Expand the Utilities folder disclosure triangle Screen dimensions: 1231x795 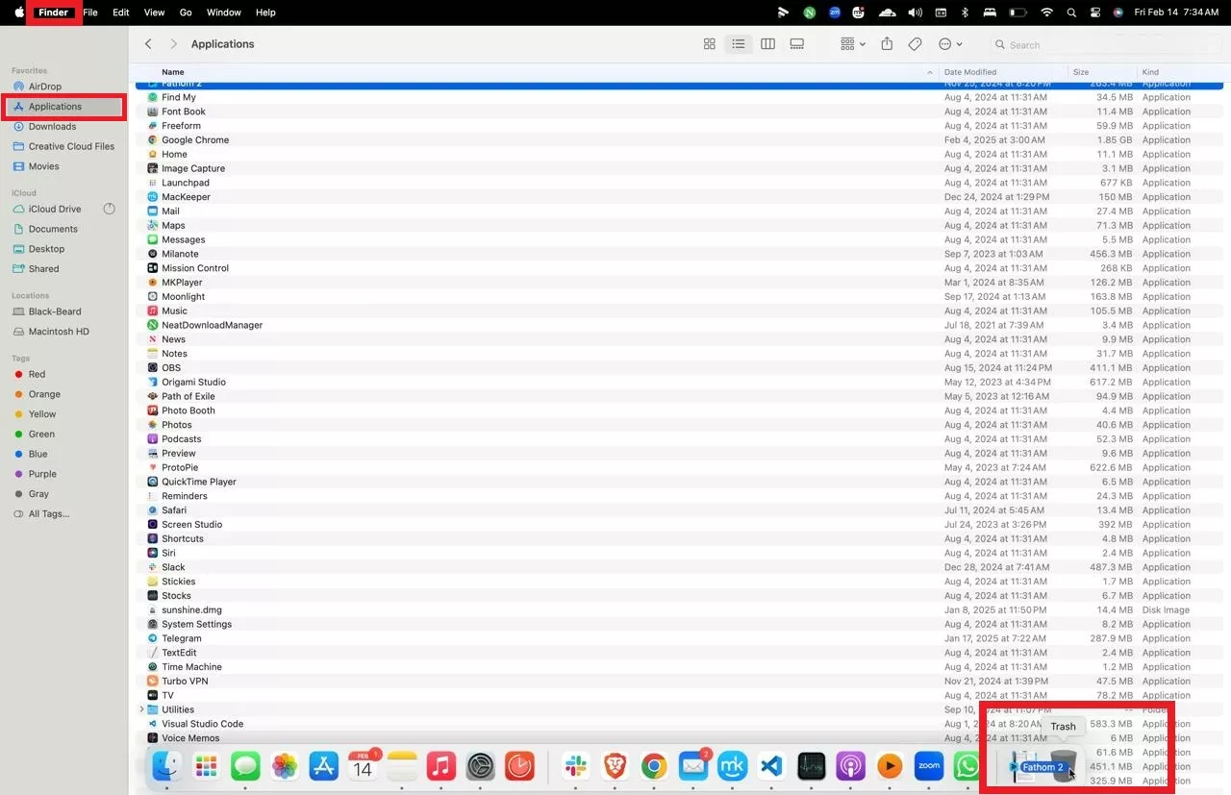[x=141, y=709]
